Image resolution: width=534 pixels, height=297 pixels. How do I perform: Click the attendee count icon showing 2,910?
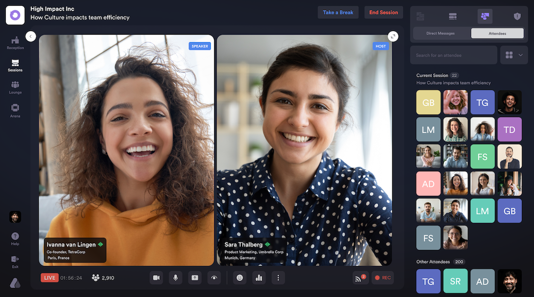[x=96, y=278]
